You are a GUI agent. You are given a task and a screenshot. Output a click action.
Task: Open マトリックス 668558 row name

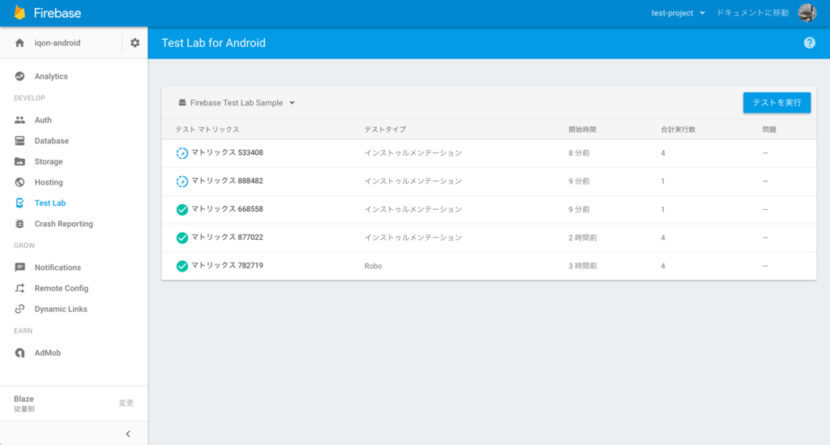point(227,209)
